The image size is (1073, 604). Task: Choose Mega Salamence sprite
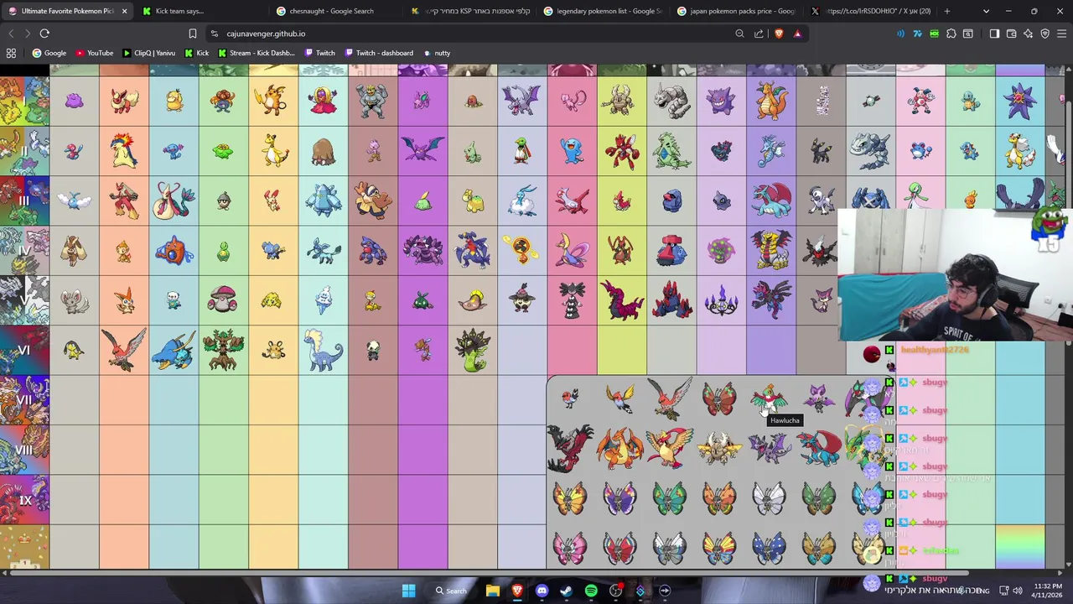click(819, 448)
